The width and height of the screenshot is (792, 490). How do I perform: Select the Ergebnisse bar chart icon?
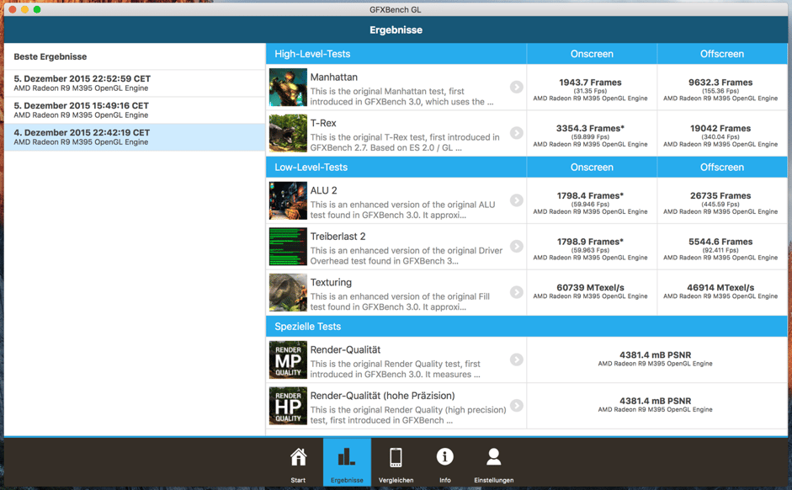[x=347, y=456]
